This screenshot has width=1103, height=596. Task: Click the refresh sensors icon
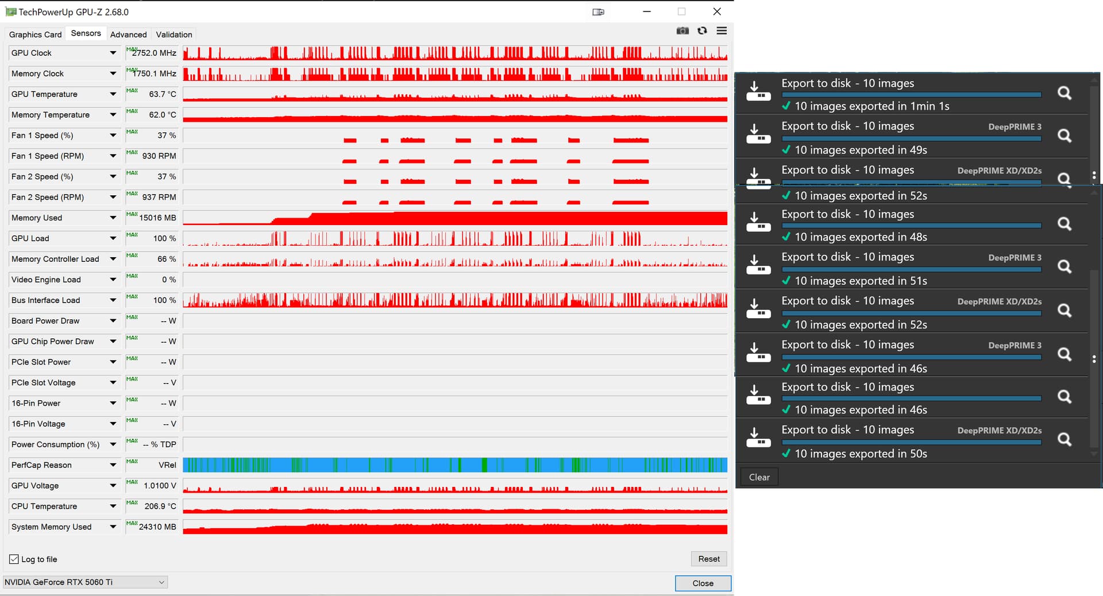point(702,31)
